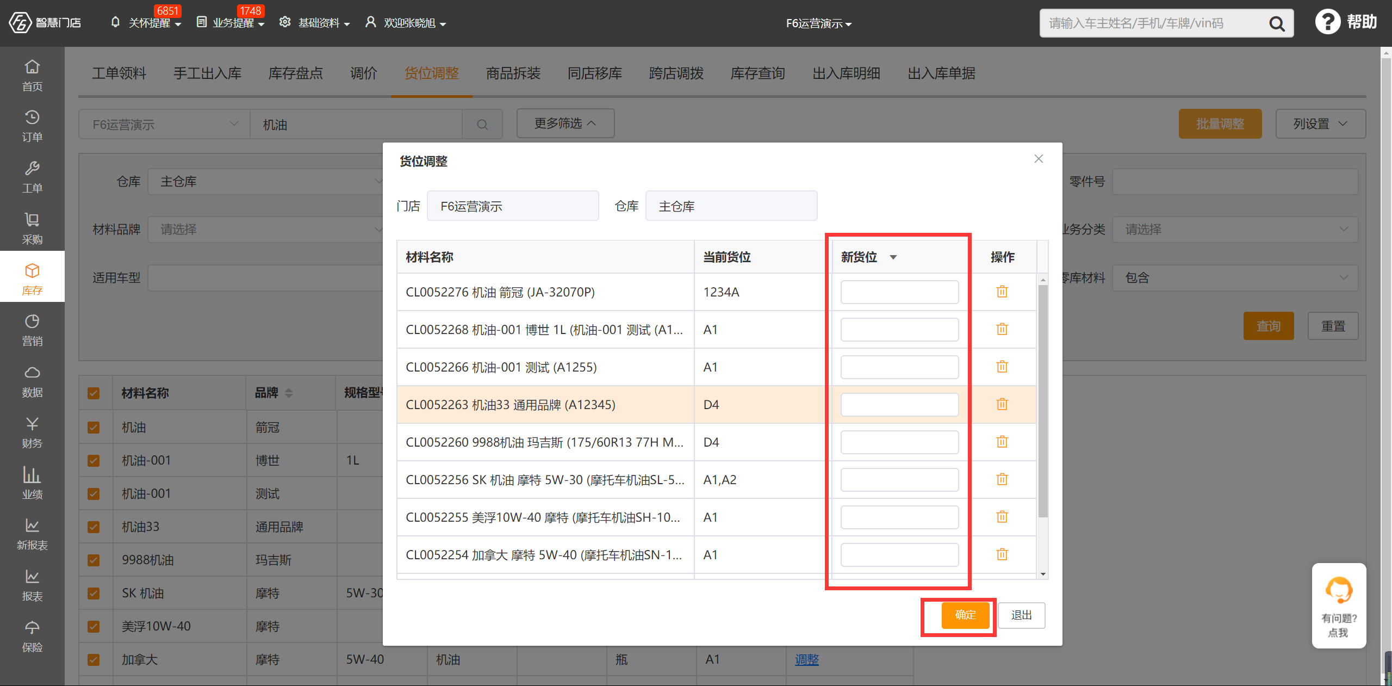Image resolution: width=1392 pixels, height=686 pixels.
Task: Click the 退出 button in the dialog
Action: 1021,615
